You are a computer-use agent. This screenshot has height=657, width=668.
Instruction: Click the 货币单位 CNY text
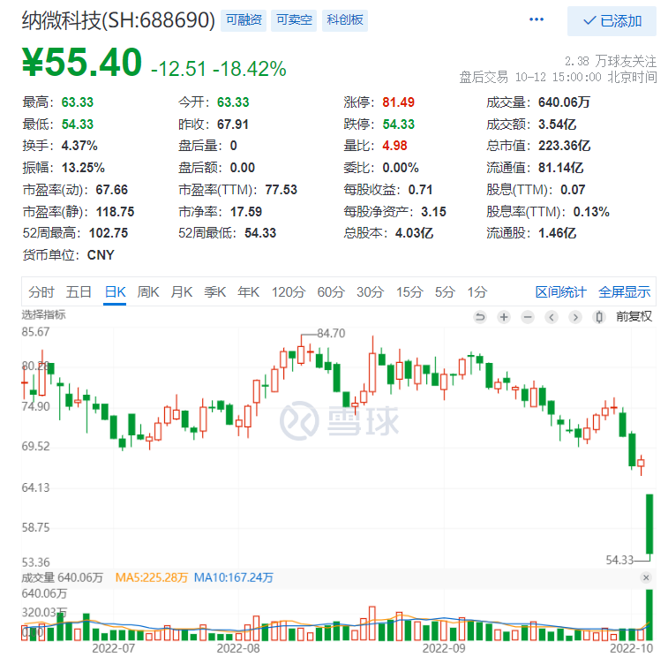point(68,255)
